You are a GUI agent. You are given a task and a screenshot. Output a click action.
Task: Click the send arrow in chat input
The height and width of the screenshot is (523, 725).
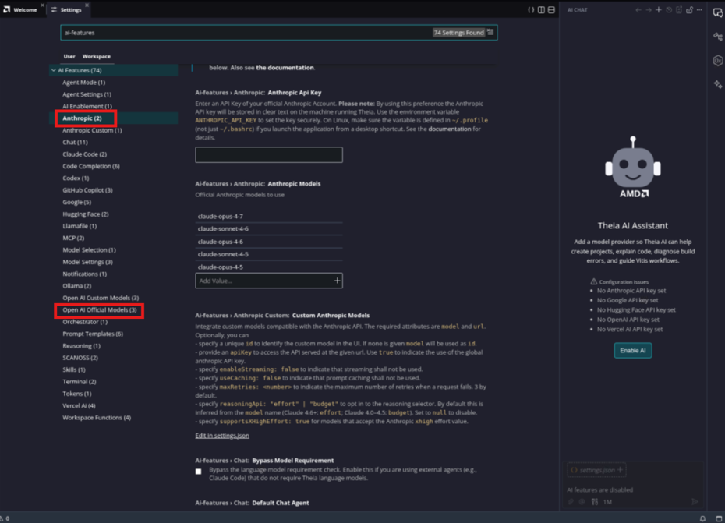695,502
